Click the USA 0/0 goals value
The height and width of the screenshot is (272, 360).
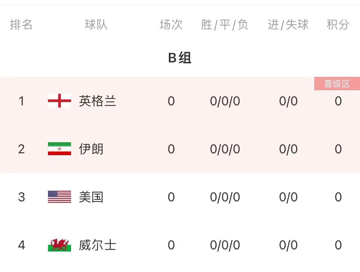[288, 197]
